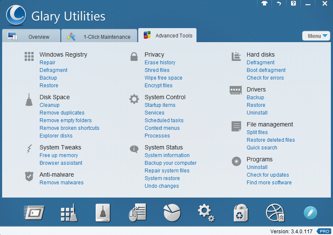Image resolution: width=333 pixels, height=235 pixels.
Task: Open Browser assistant link
Action: (x=61, y=163)
